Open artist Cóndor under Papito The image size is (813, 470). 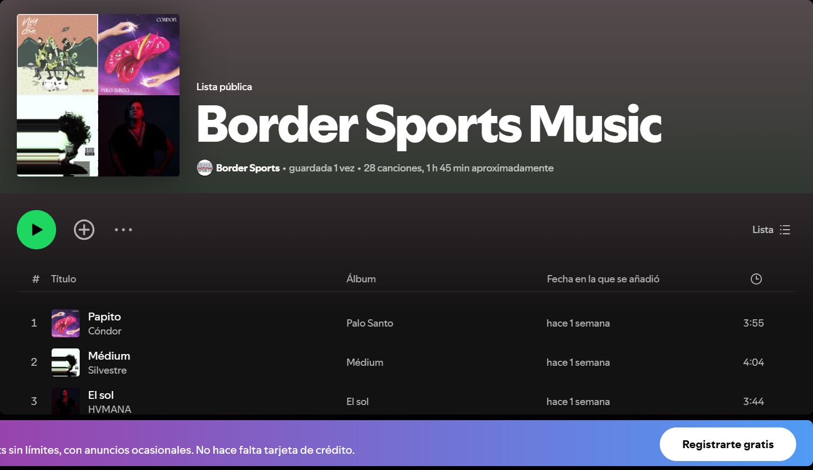[105, 331]
